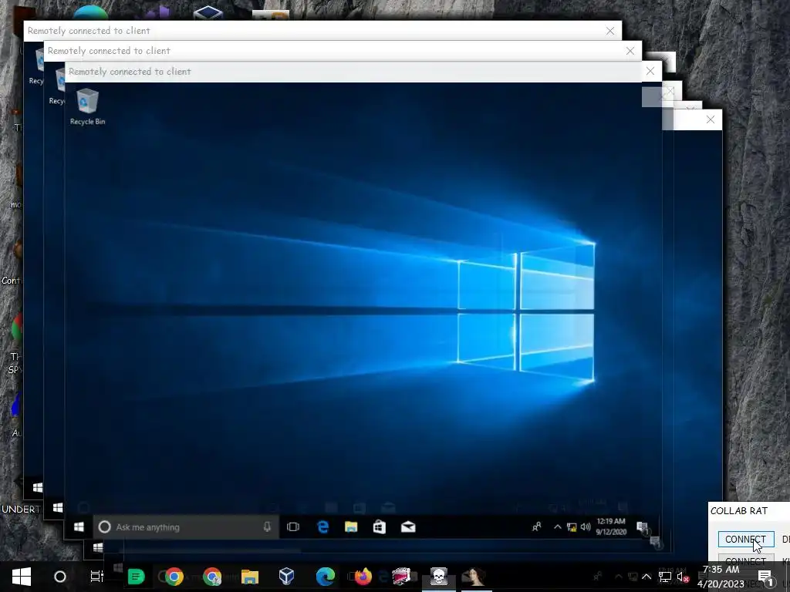This screenshot has width=790, height=592.
Task: Click the front window's 'Remotely connected to client' title
Action: coord(130,72)
